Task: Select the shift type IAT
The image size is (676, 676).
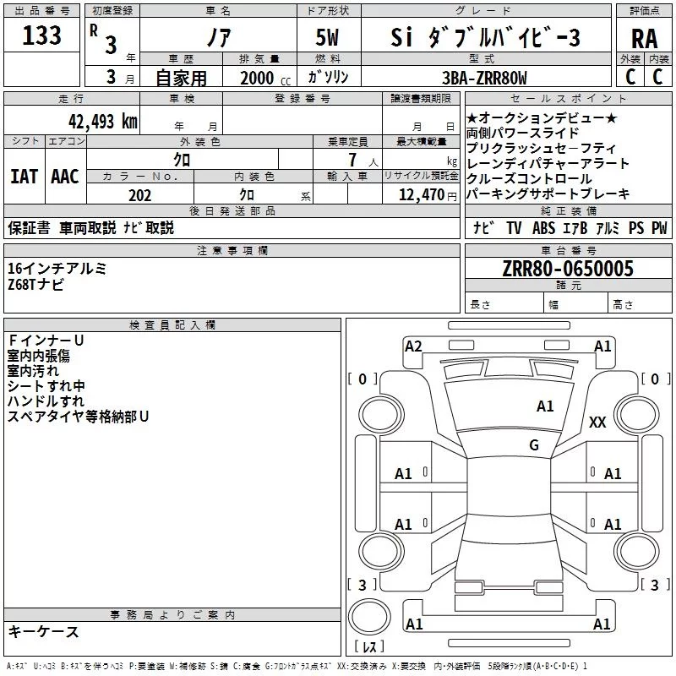Action: click(24, 177)
